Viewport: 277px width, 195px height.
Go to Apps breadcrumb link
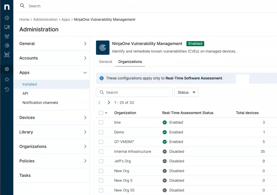(x=65, y=19)
